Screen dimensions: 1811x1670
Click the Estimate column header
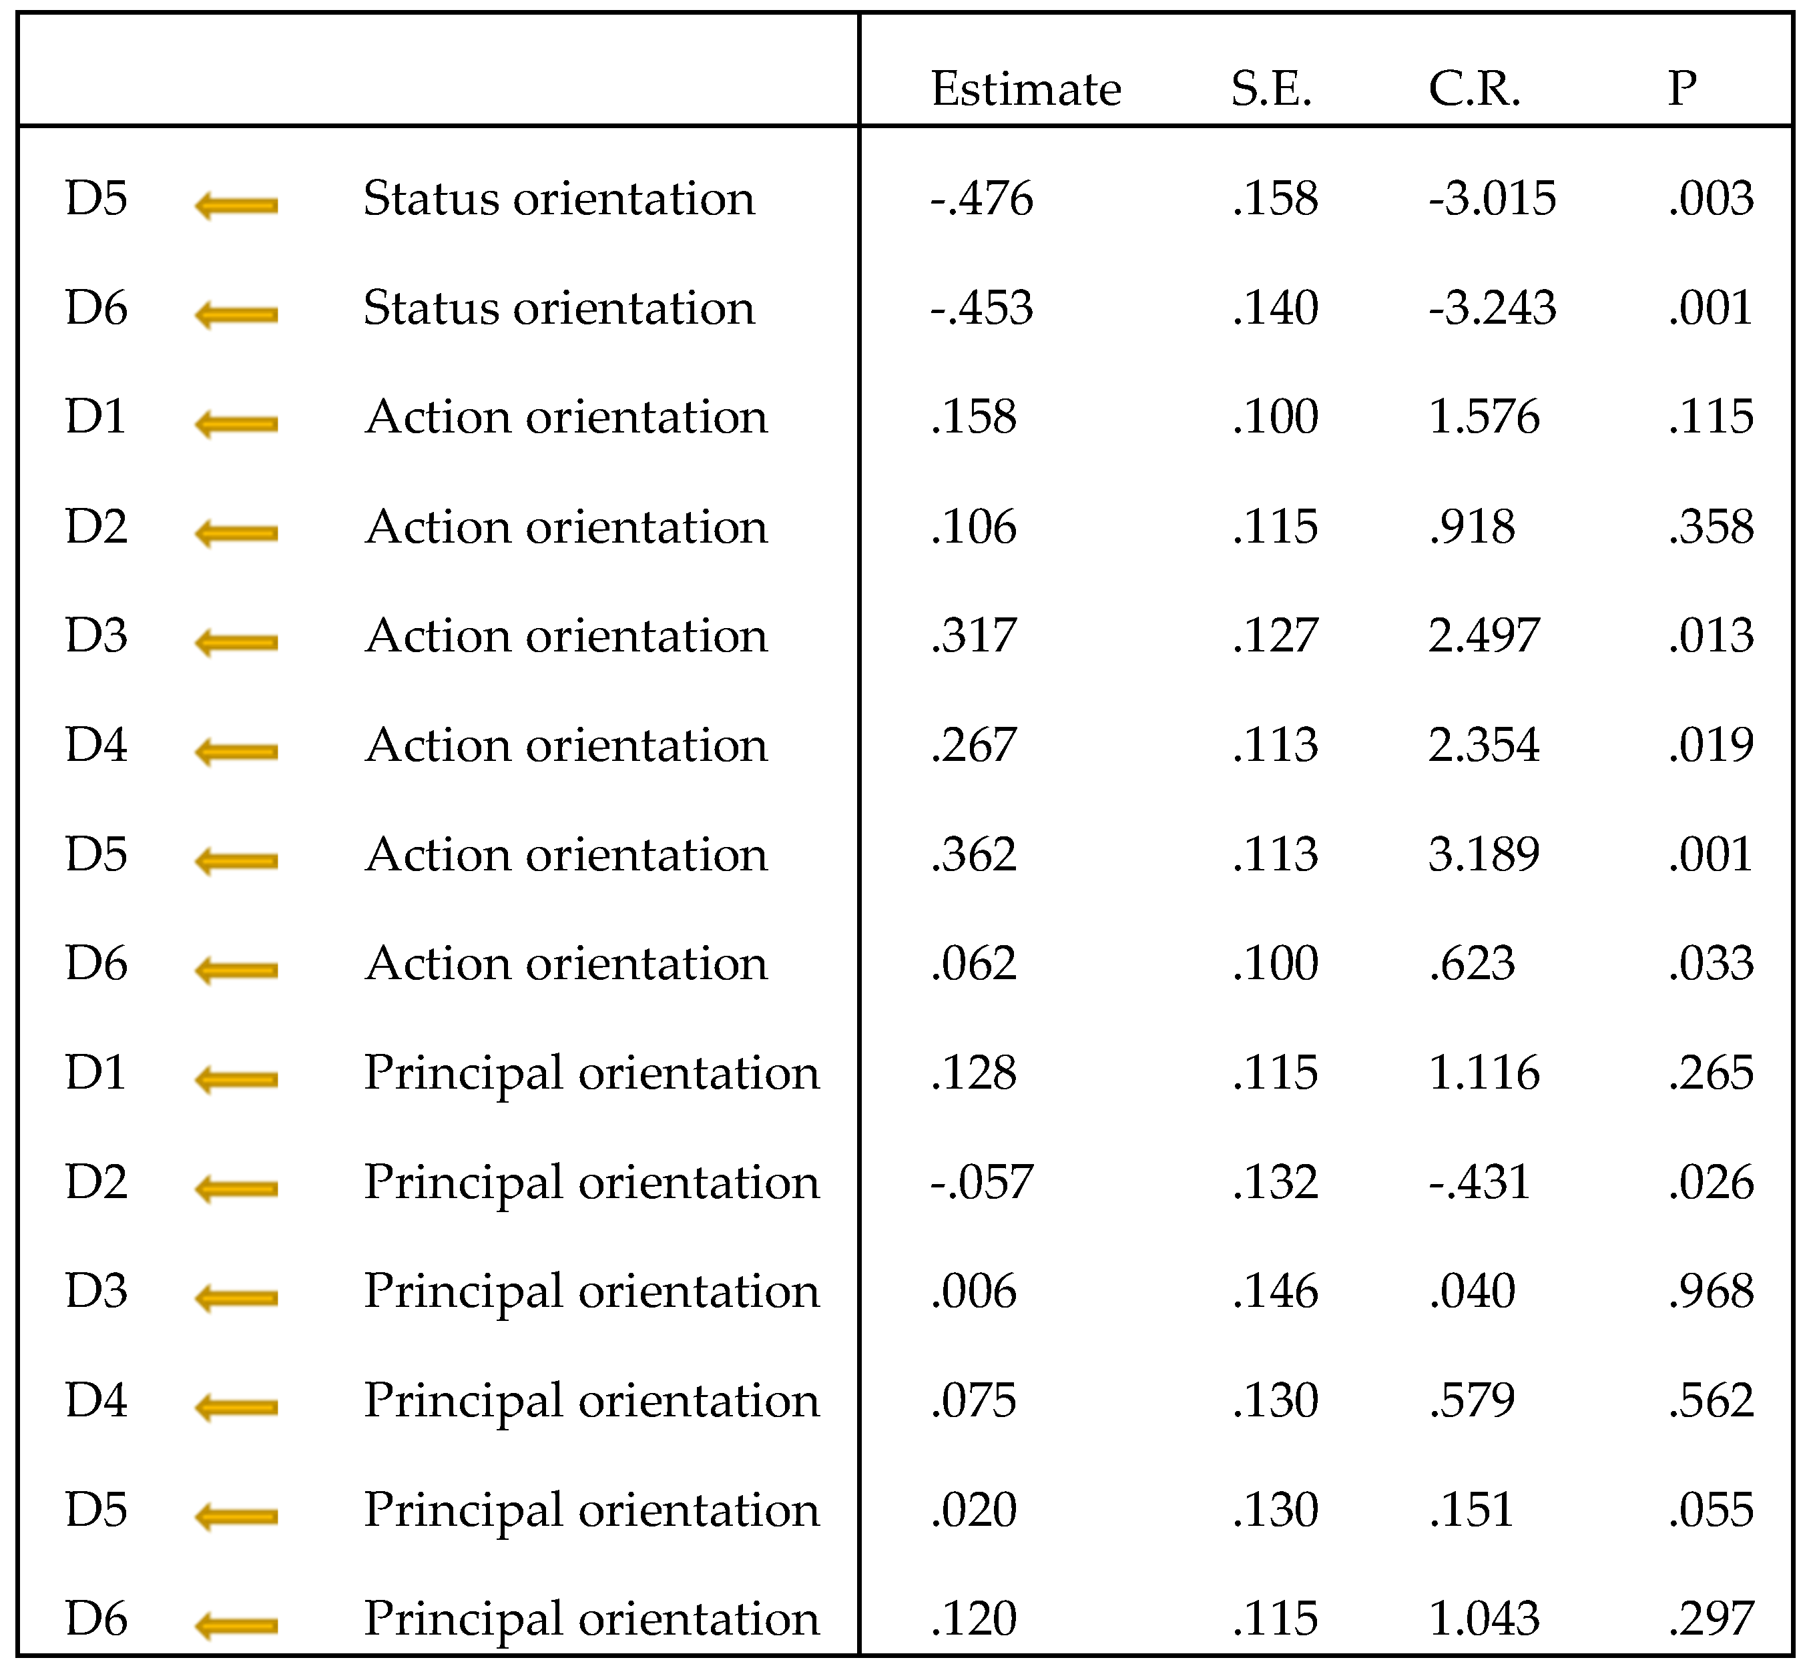(x=1026, y=89)
